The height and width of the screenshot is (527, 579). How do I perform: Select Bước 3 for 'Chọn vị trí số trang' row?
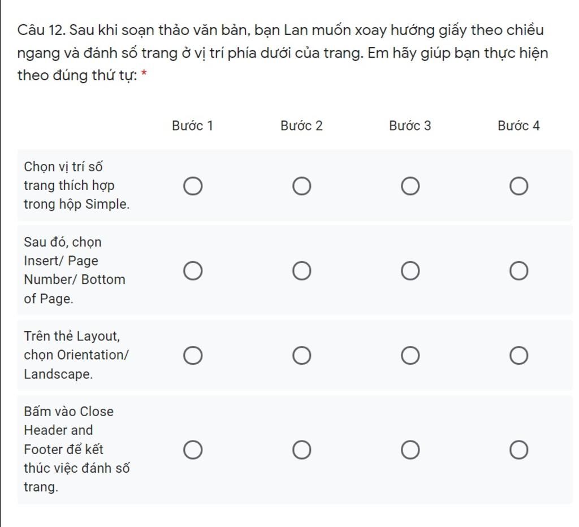click(411, 186)
